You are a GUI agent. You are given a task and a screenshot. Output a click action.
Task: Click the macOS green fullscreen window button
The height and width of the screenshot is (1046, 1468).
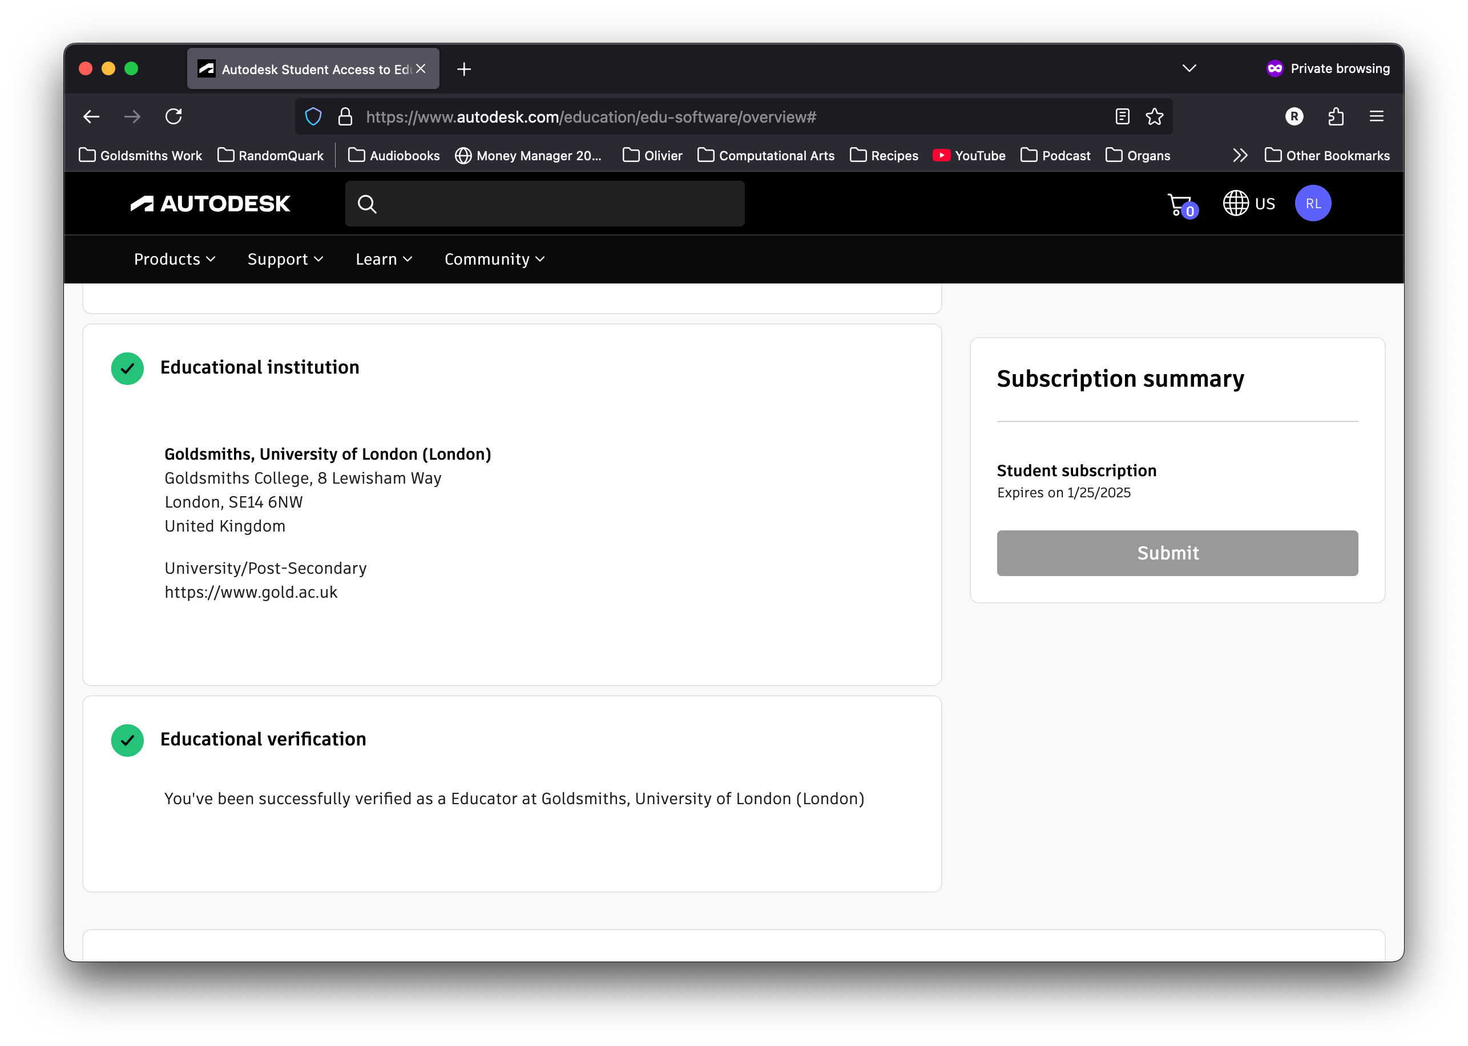131,68
